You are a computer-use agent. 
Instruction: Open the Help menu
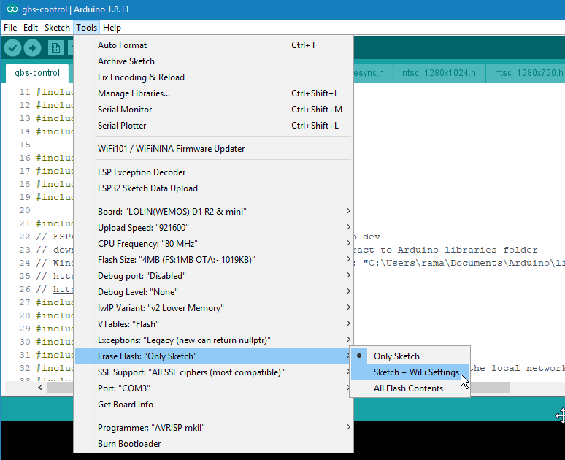pos(112,28)
